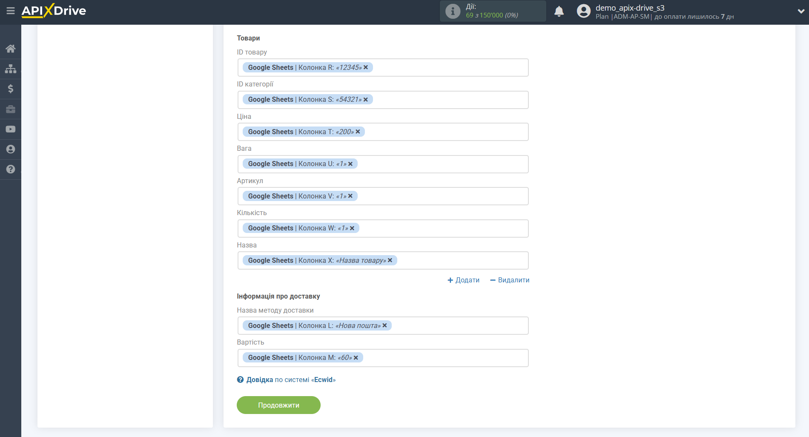The height and width of the screenshot is (437, 809).
Task: Open the user profile sidebar icon
Action: coord(11,149)
